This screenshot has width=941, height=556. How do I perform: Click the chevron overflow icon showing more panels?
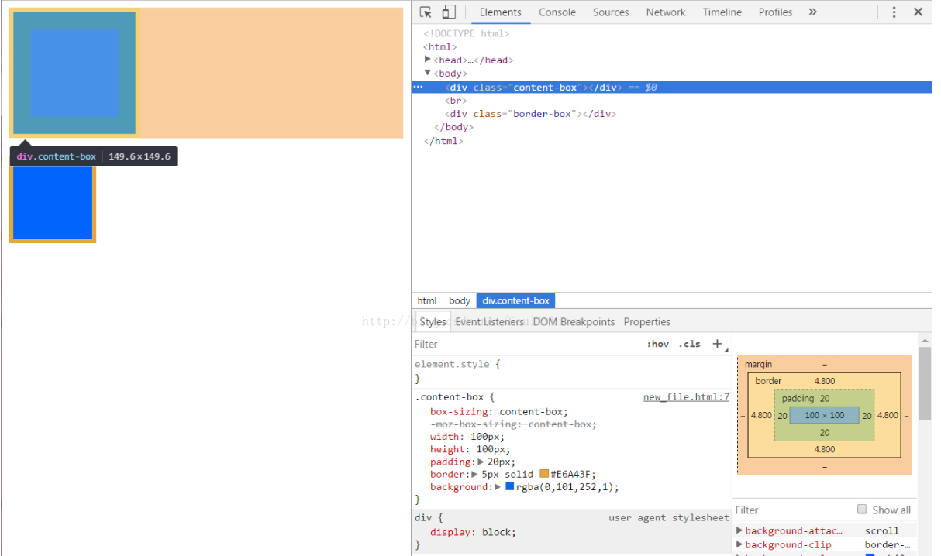pos(812,12)
